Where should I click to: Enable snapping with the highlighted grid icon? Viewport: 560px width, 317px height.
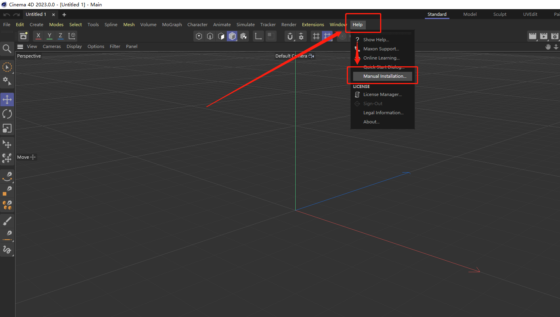tap(328, 36)
